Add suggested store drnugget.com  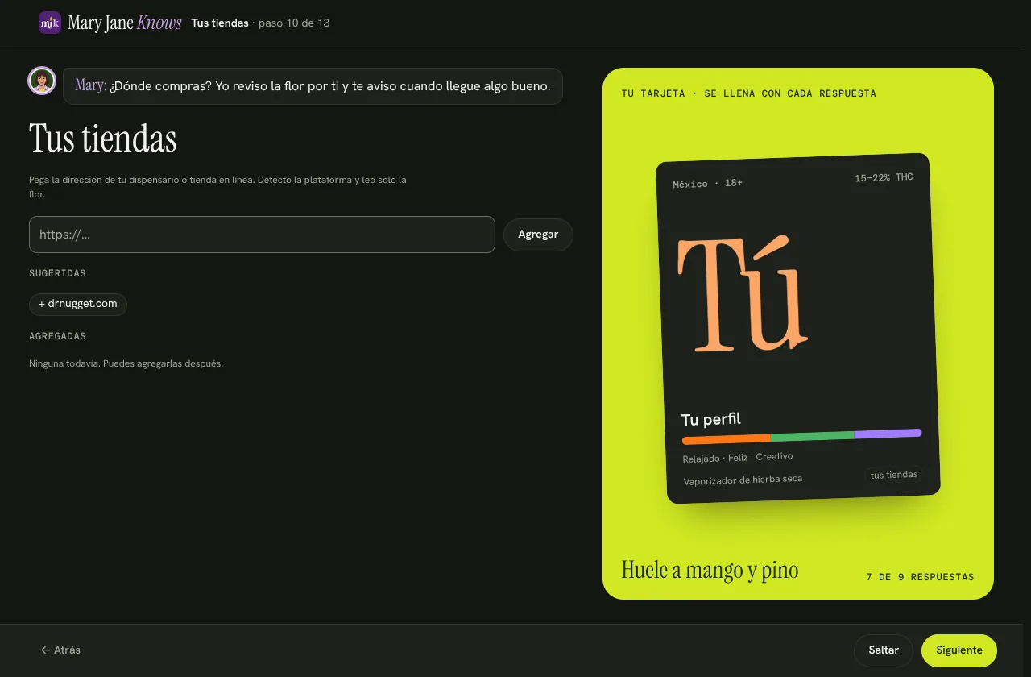click(x=78, y=304)
